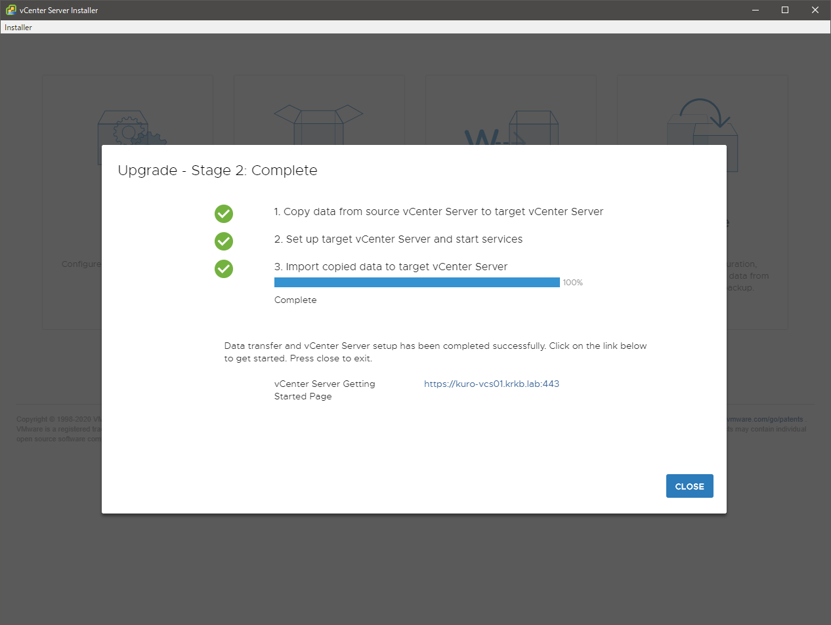Minimize the vCenter Server Installer window
Viewport: 831px width, 625px height.
[x=756, y=10]
